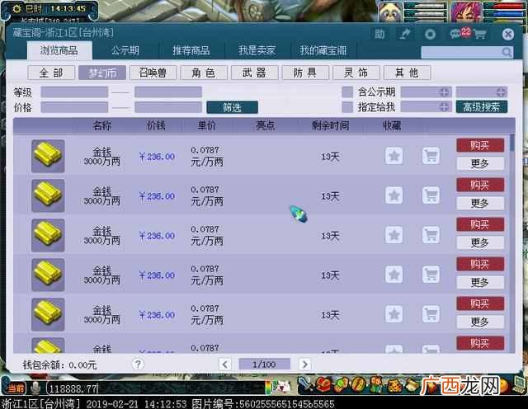Click the tiger pet icon in game bar

(394, 385)
